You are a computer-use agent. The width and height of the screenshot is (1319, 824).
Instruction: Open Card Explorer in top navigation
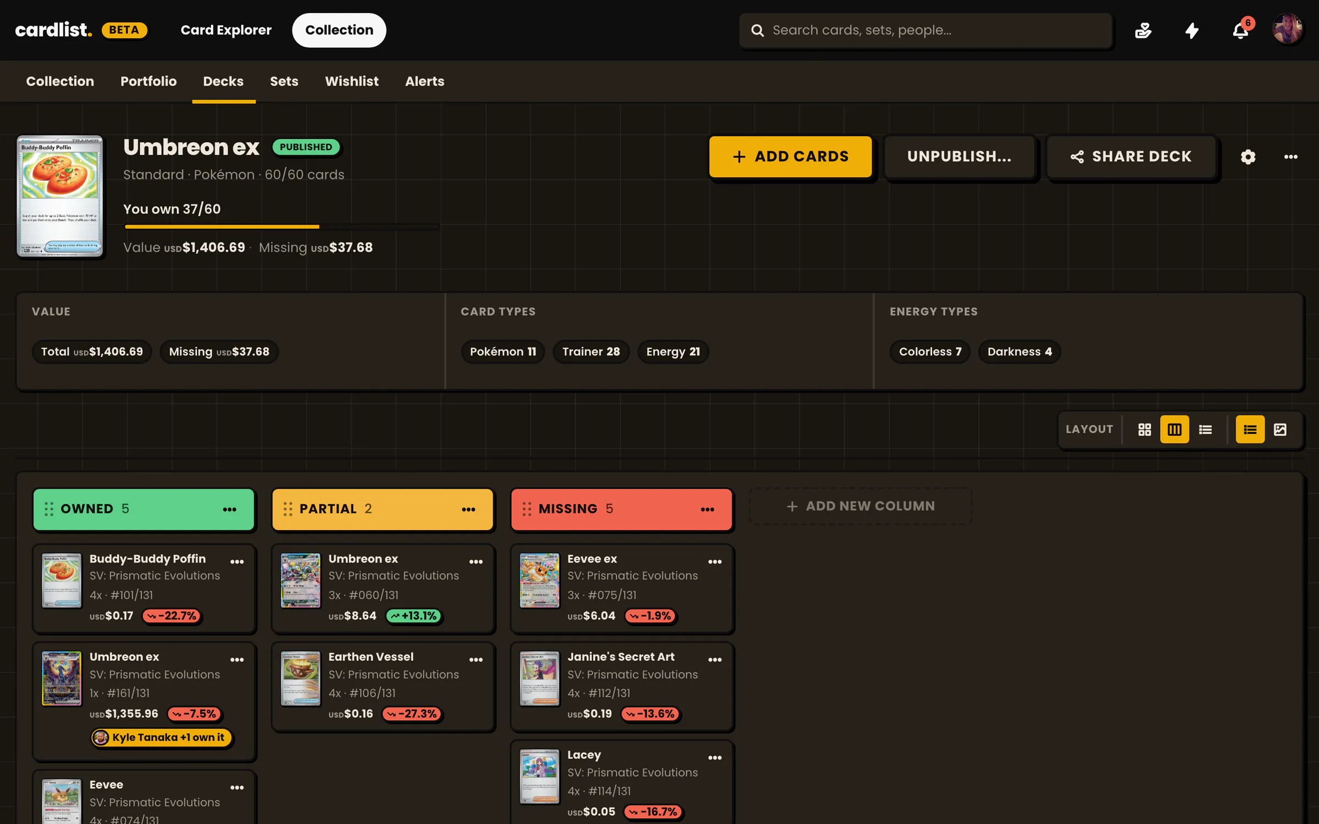pyautogui.click(x=226, y=30)
